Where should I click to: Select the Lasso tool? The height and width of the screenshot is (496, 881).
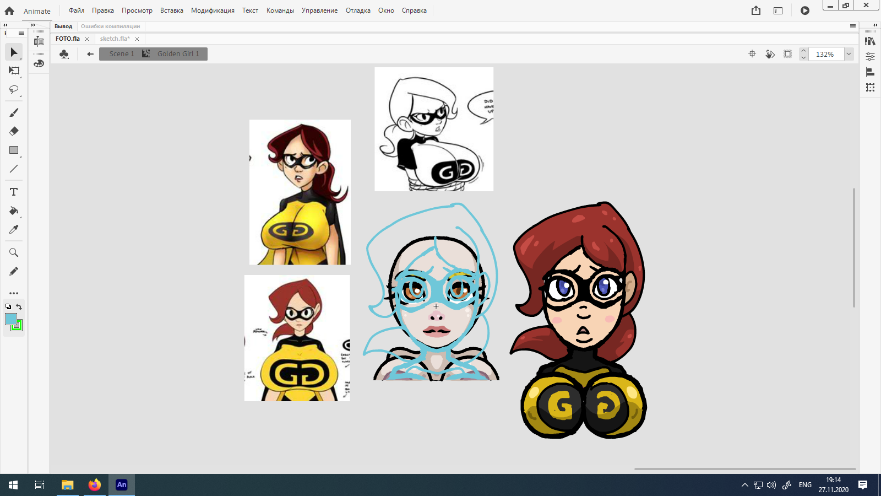(x=14, y=89)
